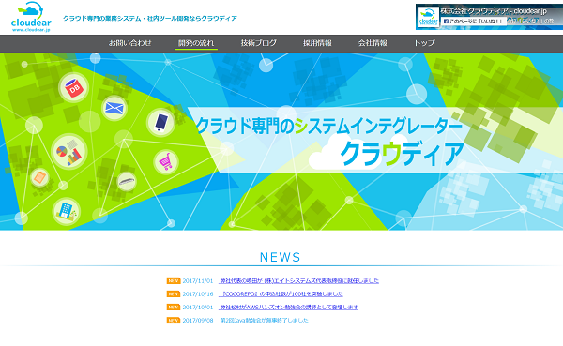Click the blue envelope mail icon
This screenshot has width=563, height=346.
(114, 108)
